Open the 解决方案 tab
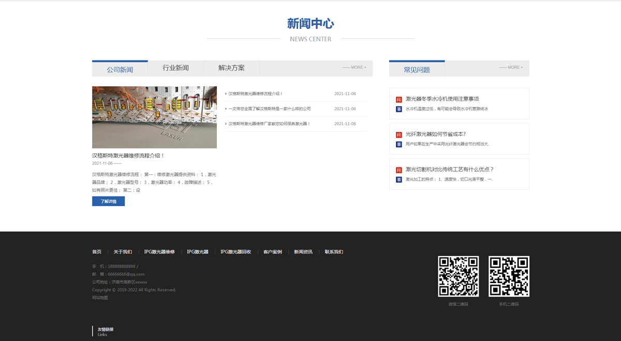This screenshot has height=341, width=621. point(231,68)
